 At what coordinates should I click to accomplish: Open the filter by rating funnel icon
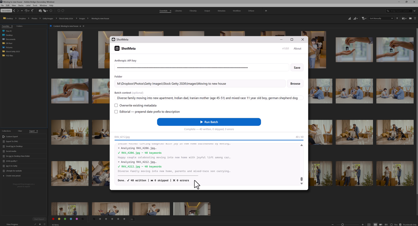(364, 18)
